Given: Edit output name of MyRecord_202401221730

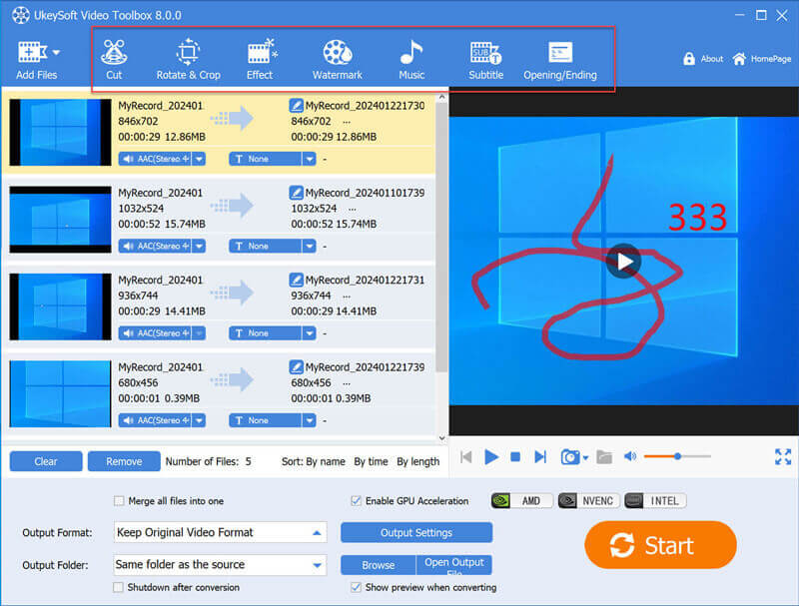Looking at the screenshot, I should click(x=296, y=106).
